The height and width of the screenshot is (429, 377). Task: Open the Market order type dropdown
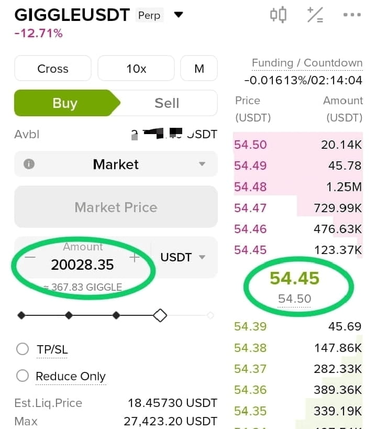coord(116,164)
